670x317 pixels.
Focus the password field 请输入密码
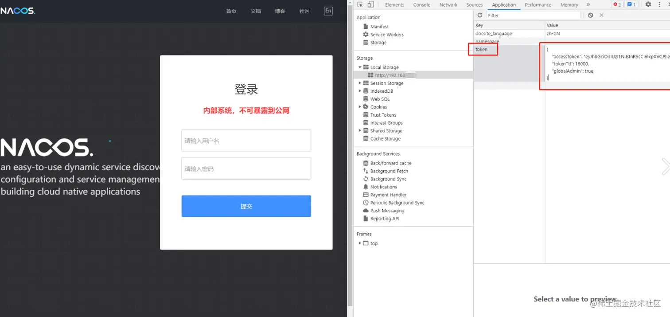246,168
